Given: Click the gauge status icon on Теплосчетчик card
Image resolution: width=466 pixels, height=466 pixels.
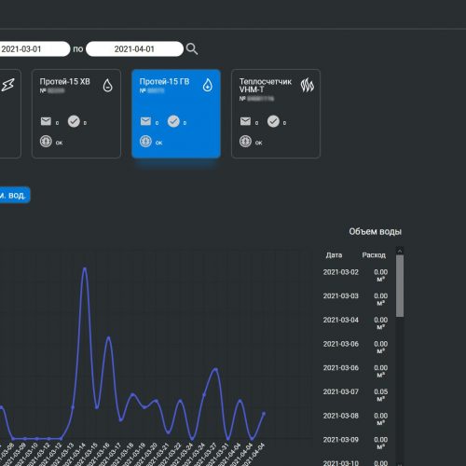Looking at the screenshot, I should tap(245, 142).
